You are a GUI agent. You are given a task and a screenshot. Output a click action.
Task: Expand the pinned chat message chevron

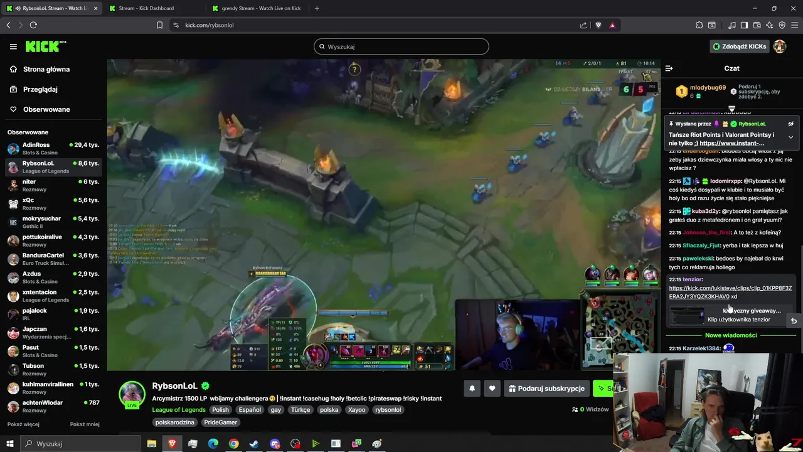790,137
